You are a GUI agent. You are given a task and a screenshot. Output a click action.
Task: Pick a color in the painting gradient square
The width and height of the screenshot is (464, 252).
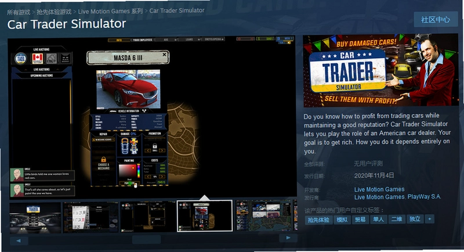pyautogui.click(x=127, y=171)
